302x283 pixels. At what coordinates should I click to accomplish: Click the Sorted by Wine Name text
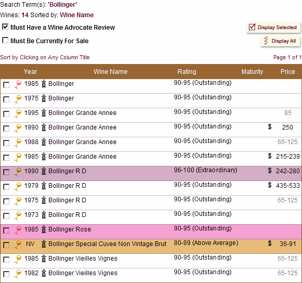pyautogui.click(x=62, y=15)
